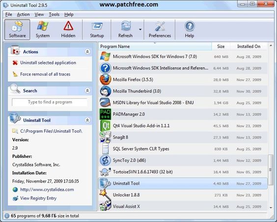Open the Software view in toolbar
Screen dimensions: 277x222
point(17,29)
